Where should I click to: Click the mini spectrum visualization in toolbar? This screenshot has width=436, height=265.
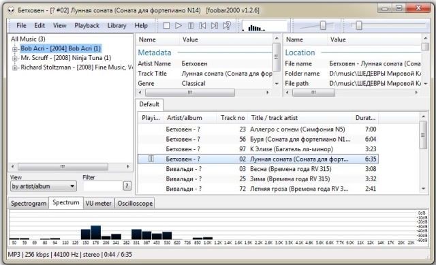coord(264,26)
